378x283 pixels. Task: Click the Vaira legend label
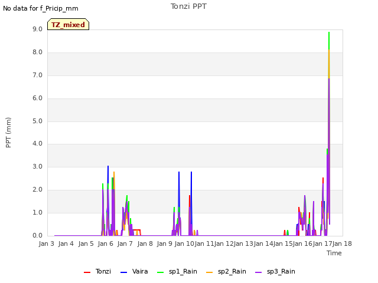tap(140, 271)
